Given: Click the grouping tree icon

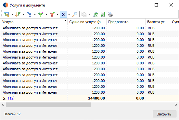Looking at the screenshot, I should pyautogui.click(x=29, y=14).
